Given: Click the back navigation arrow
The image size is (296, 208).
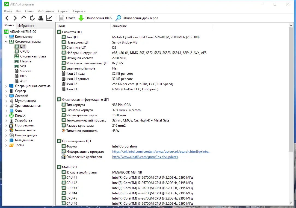Looking at the screenshot, I should tap(7, 18).
